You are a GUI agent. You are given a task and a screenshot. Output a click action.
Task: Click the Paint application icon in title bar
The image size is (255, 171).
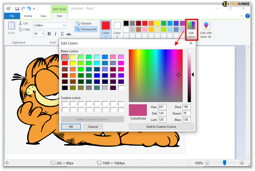click(8, 9)
